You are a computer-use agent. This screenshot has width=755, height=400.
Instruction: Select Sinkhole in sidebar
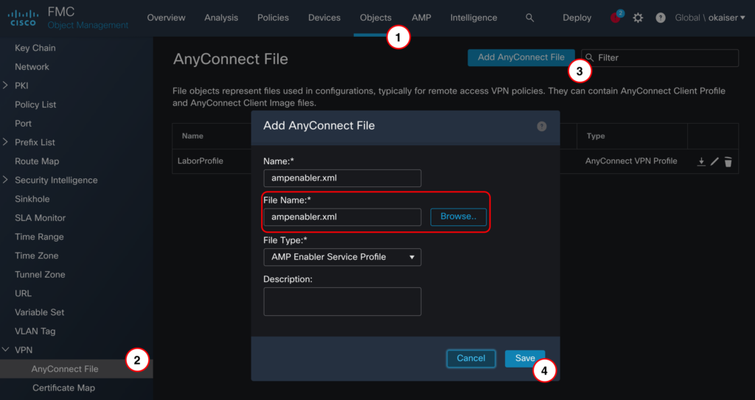[x=32, y=199]
